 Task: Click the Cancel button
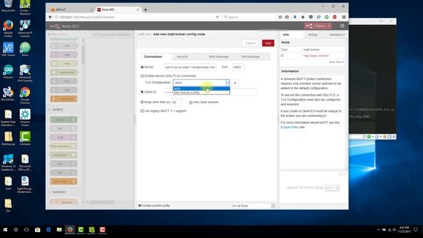tap(250, 43)
